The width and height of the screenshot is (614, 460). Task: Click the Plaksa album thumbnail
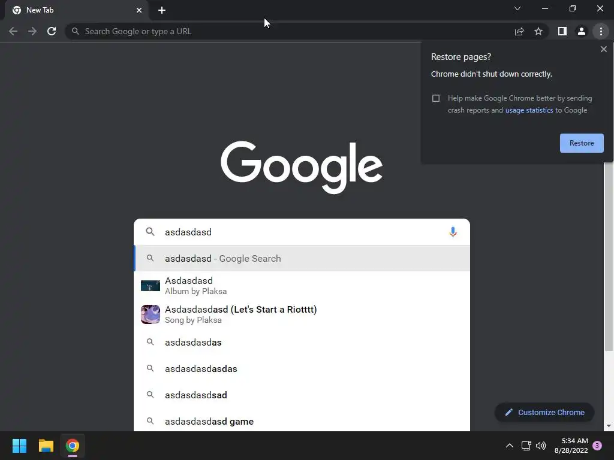(x=151, y=286)
